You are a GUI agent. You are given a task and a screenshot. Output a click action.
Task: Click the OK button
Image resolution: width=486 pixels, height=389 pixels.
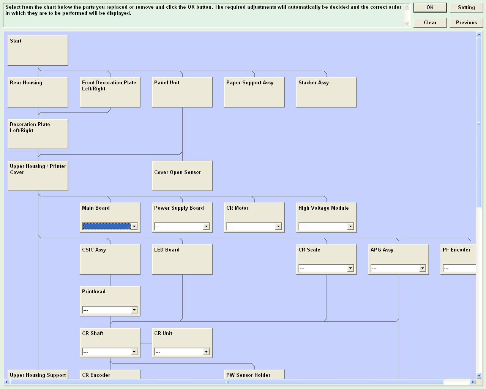click(430, 8)
